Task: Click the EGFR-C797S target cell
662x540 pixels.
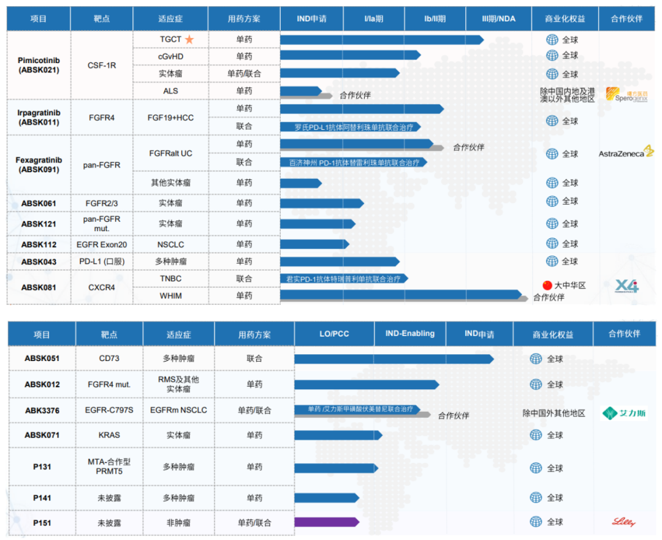Action: (x=109, y=410)
